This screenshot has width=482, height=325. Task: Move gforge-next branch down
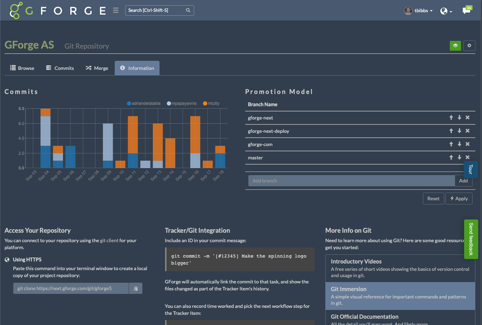coord(459,118)
